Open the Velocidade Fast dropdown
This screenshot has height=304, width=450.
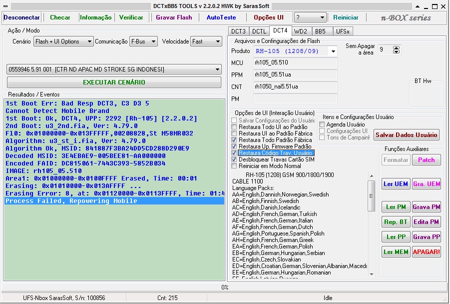[x=206, y=41]
